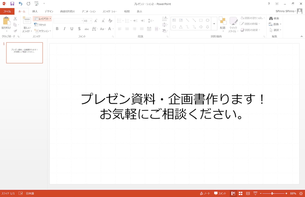Select slide 1 thumbnail
The image size is (305, 197).
(24, 53)
